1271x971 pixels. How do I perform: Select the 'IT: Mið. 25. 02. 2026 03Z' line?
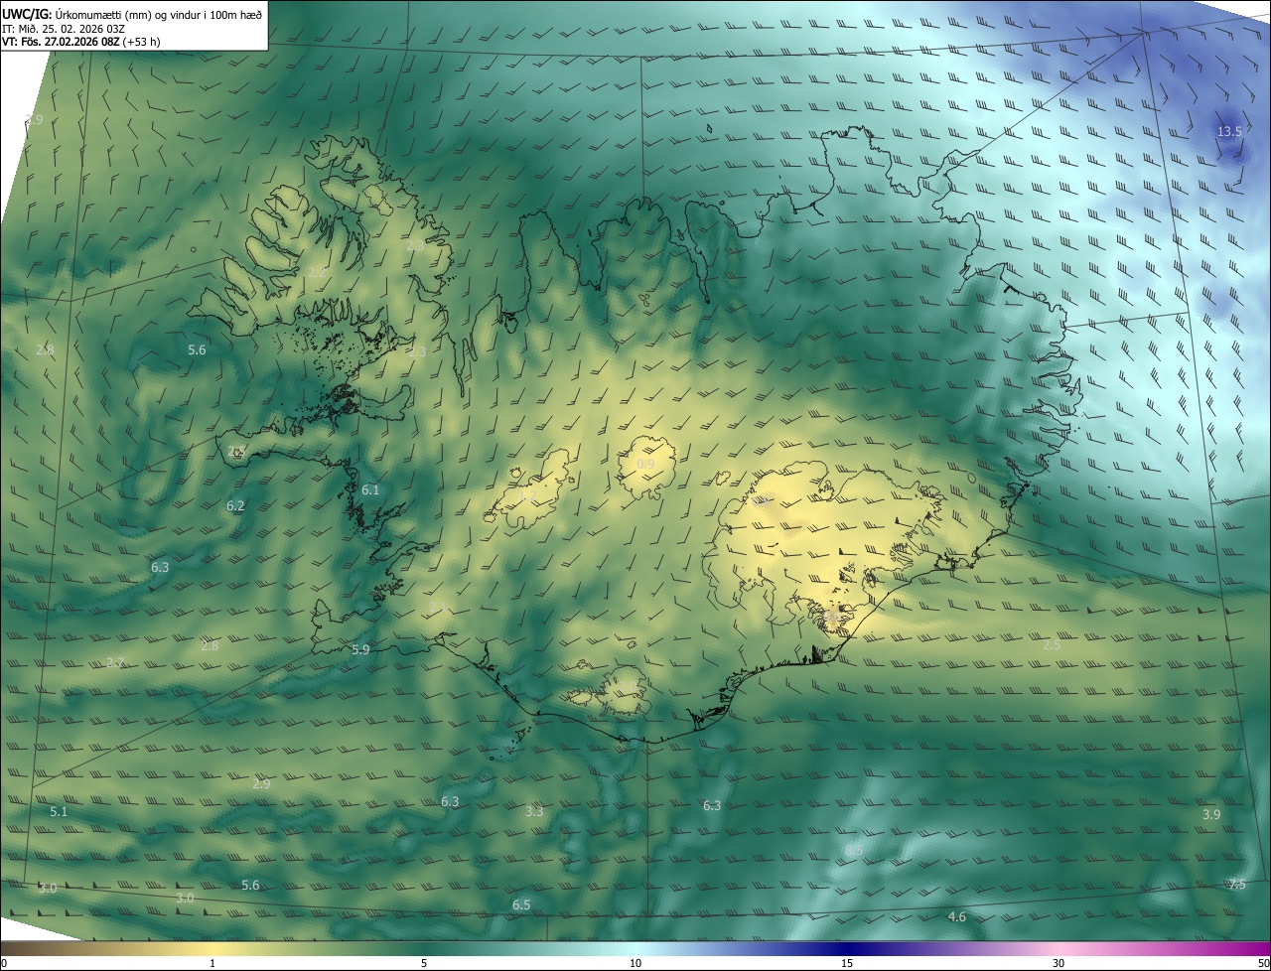pos(63,29)
